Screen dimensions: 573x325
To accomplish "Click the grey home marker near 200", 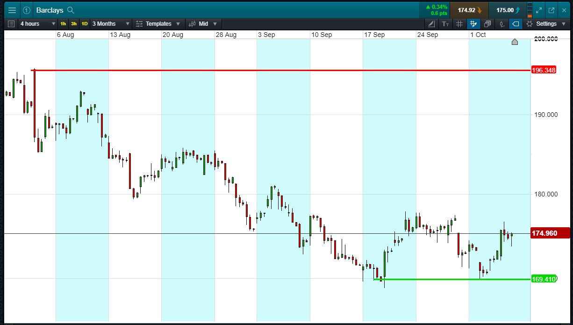I will [x=515, y=42].
